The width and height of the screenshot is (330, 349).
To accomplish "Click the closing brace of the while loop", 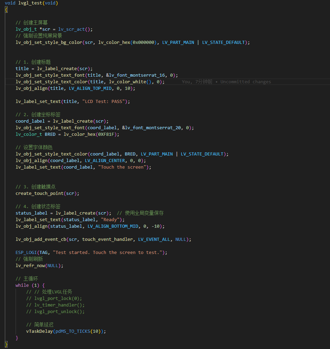I will [17, 338].
